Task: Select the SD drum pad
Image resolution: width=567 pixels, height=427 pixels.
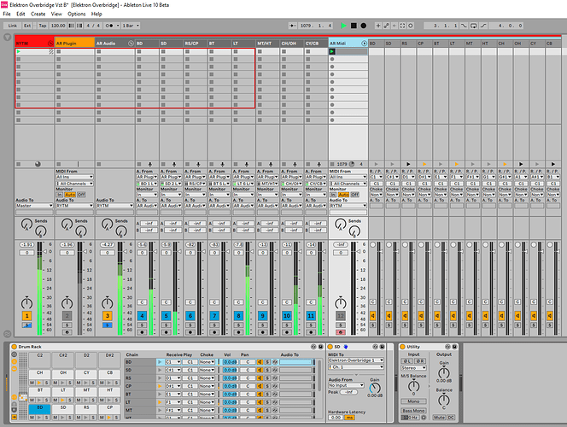Action: tap(63, 410)
